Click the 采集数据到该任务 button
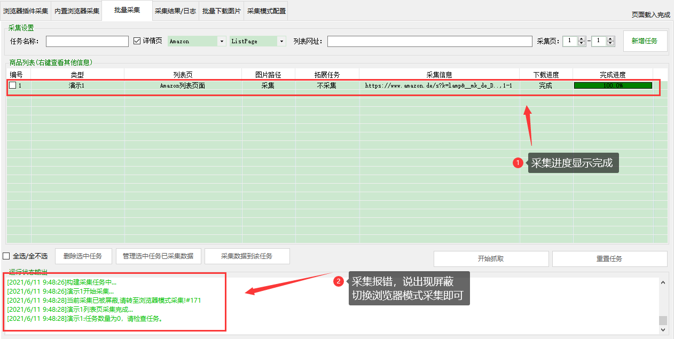This screenshot has height=339, width=674. pos(247,256)
